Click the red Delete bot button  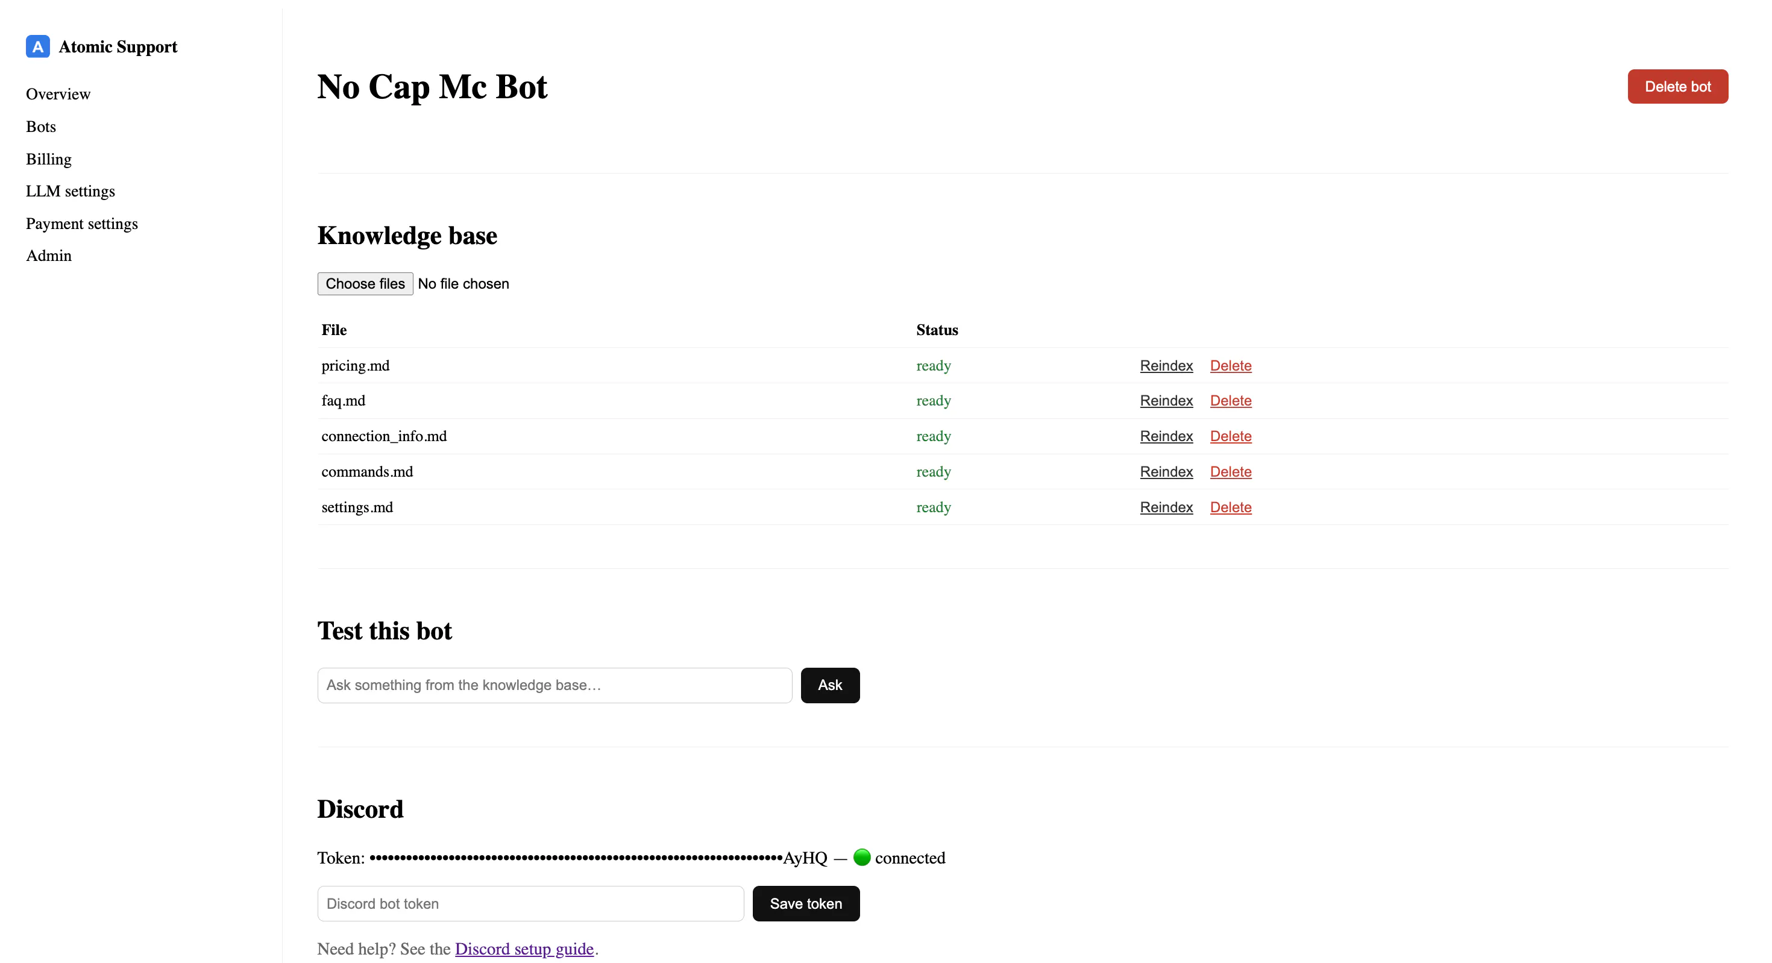1678,87
